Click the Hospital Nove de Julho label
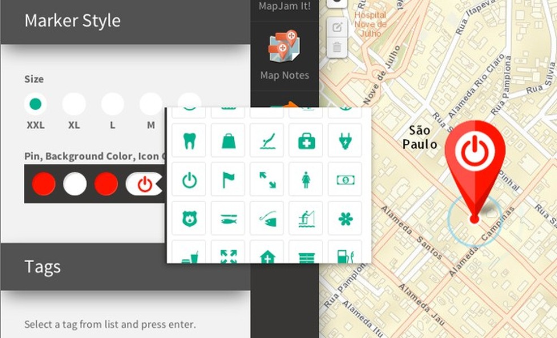This screenshot has width=557, height=338. click(370, 24)
